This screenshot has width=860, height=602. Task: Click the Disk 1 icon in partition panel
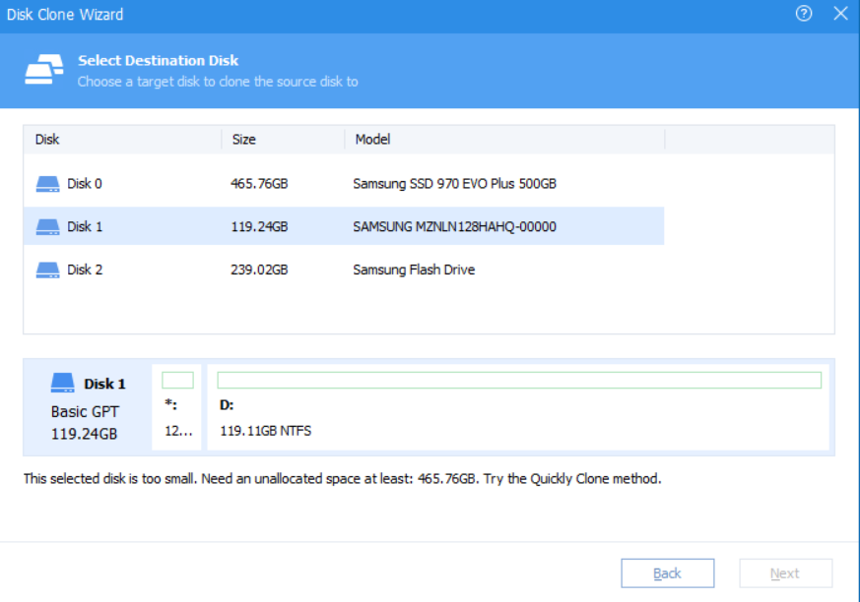point(62,383)
